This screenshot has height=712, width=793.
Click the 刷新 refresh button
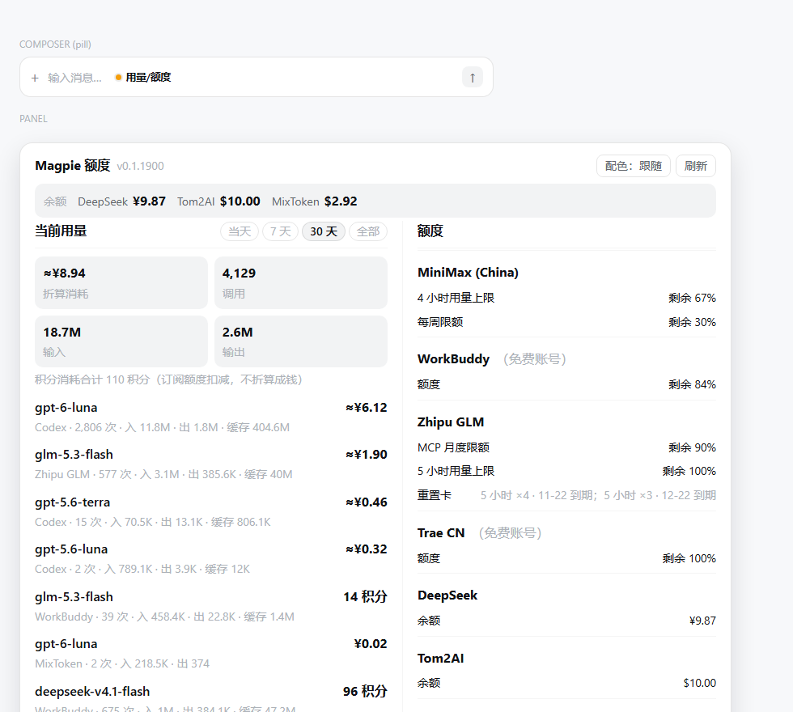click(695, 166)
